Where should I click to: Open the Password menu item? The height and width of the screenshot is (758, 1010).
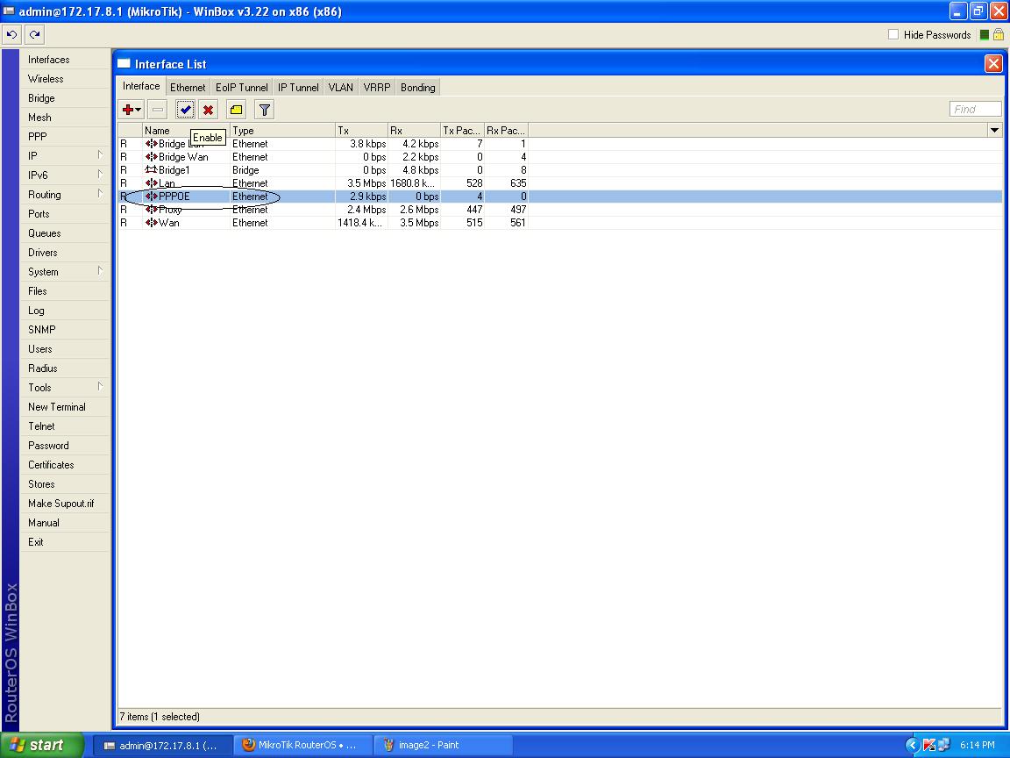point(64,446)
